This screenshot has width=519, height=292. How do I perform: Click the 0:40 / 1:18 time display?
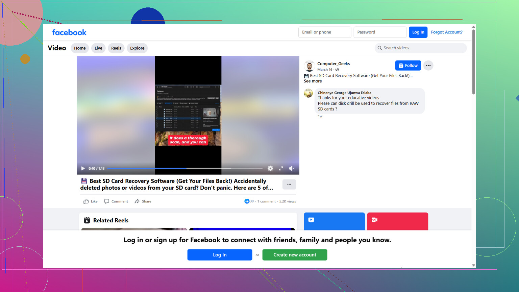point(97,168)
